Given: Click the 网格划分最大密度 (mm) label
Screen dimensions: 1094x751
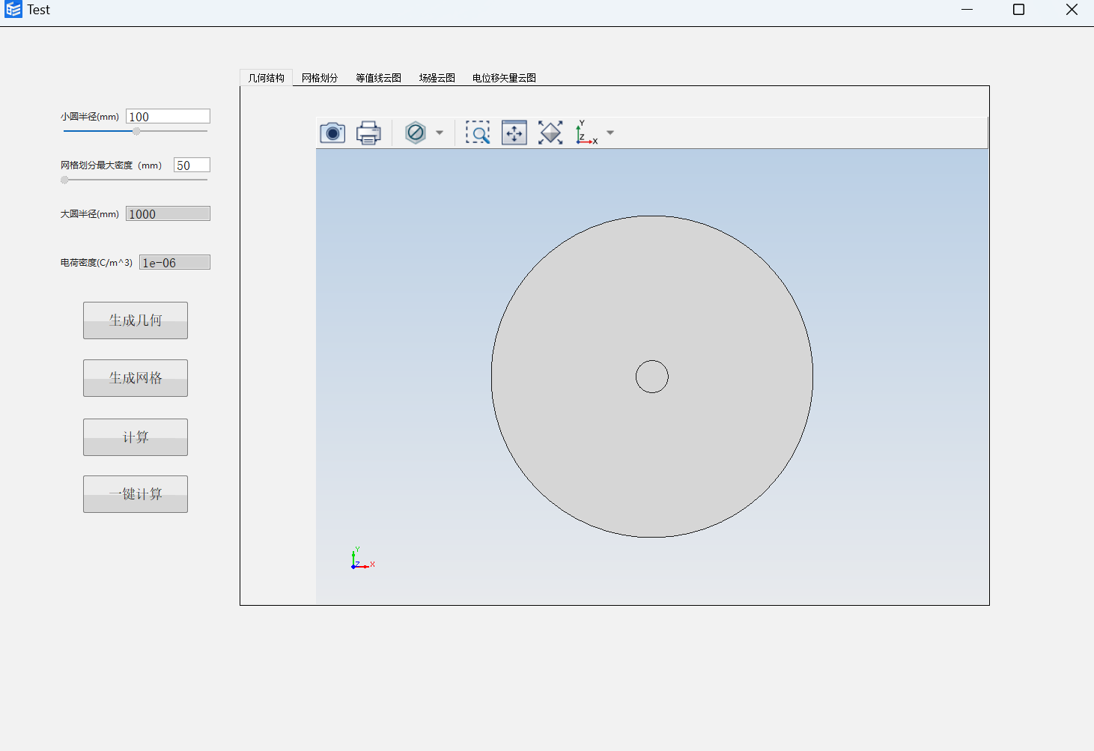Looking at the screenshot, I should coord(111,165).
